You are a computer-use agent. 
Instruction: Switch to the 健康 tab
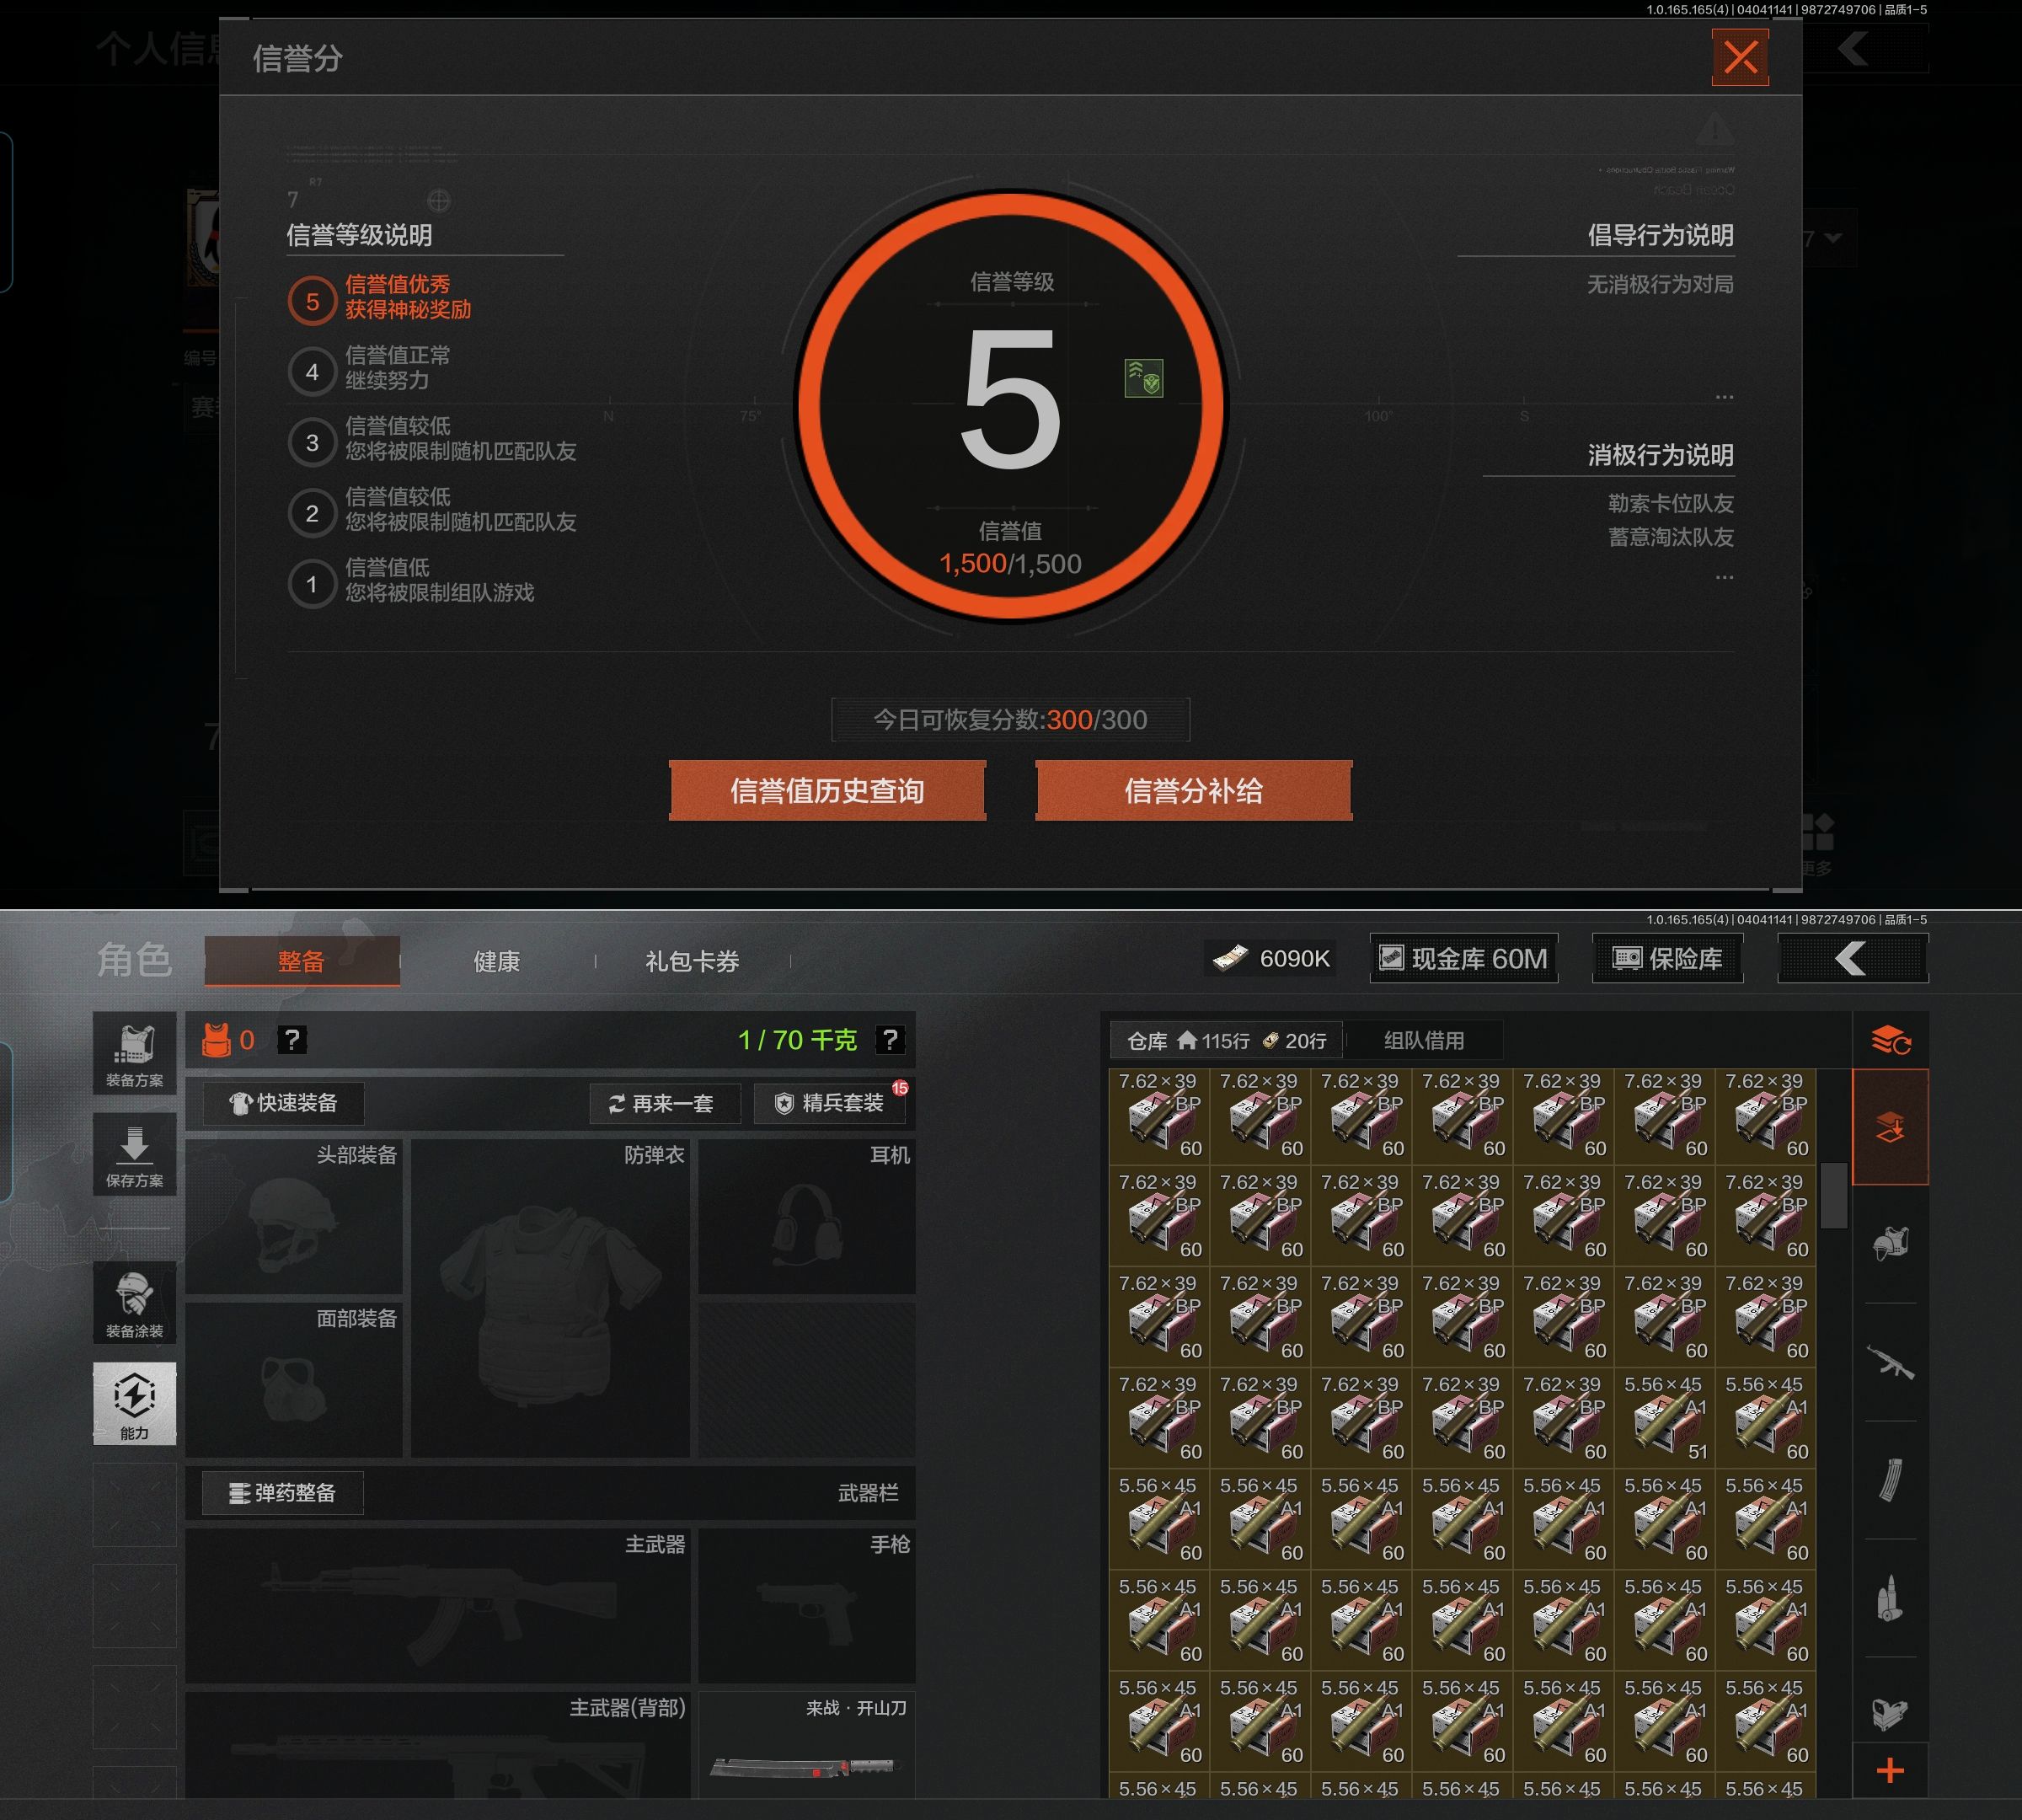(x=496, y=961)
